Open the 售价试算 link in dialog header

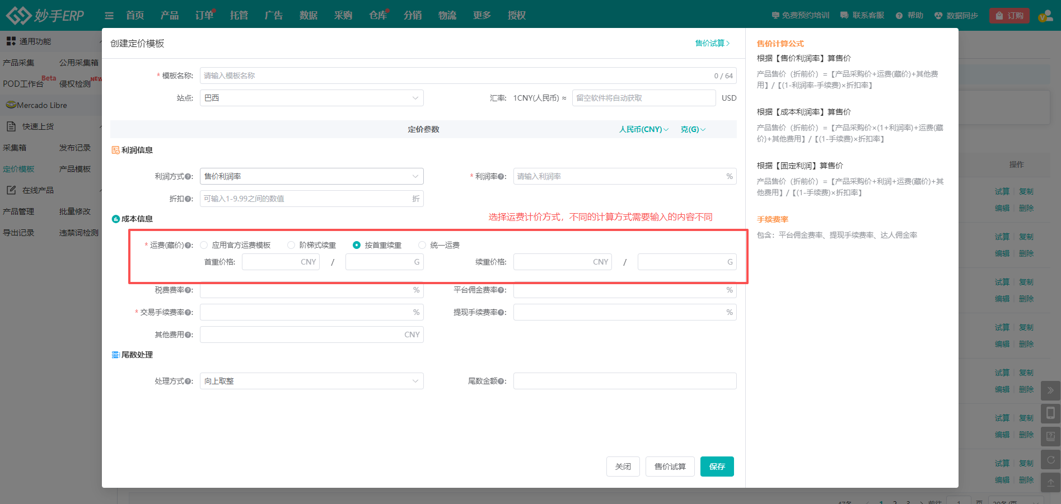[x=712, y=43]
